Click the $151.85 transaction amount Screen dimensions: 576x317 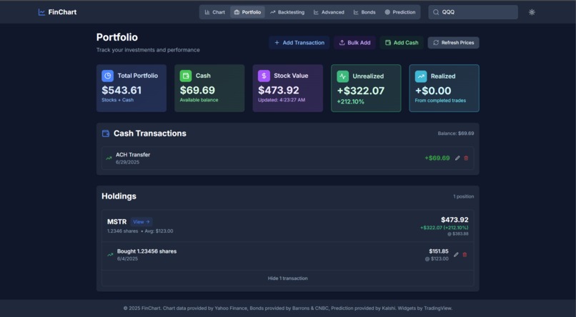[x=439, y=251]
